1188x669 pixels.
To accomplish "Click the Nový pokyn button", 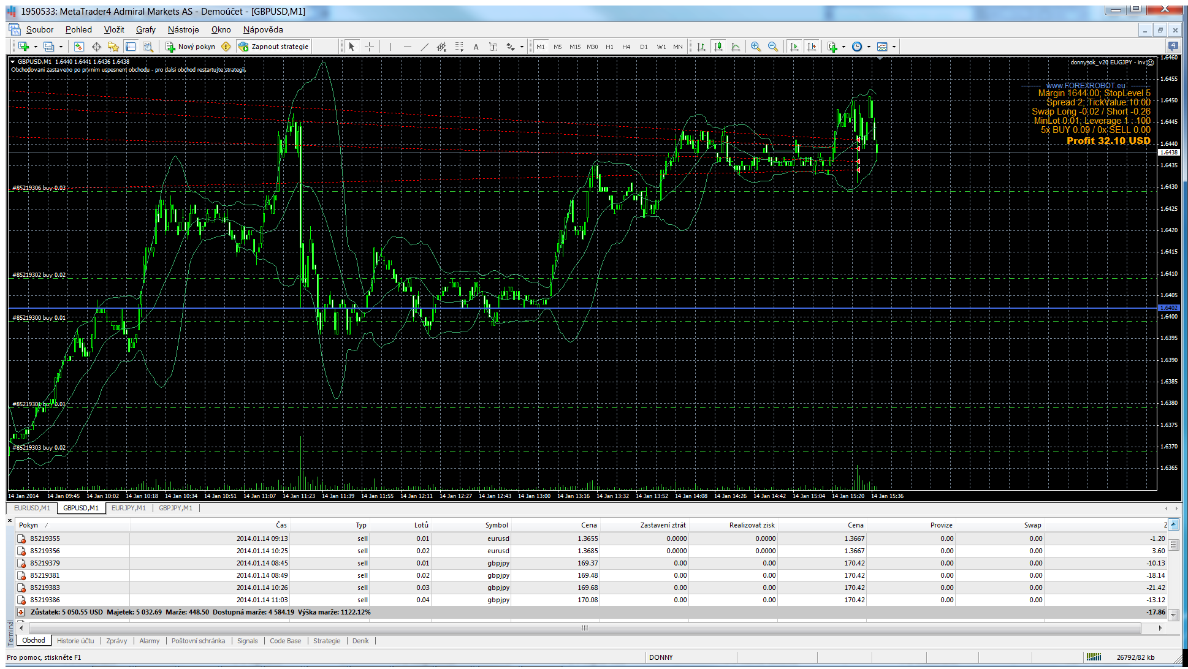I will (x=190, y=47).
